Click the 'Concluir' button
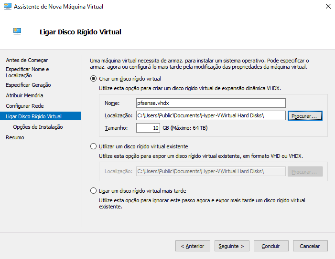335x259 pixels. point(271,246)
